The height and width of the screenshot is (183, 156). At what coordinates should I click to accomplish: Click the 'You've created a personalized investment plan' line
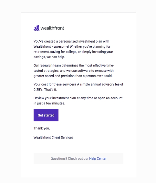[x=71, y=42]
